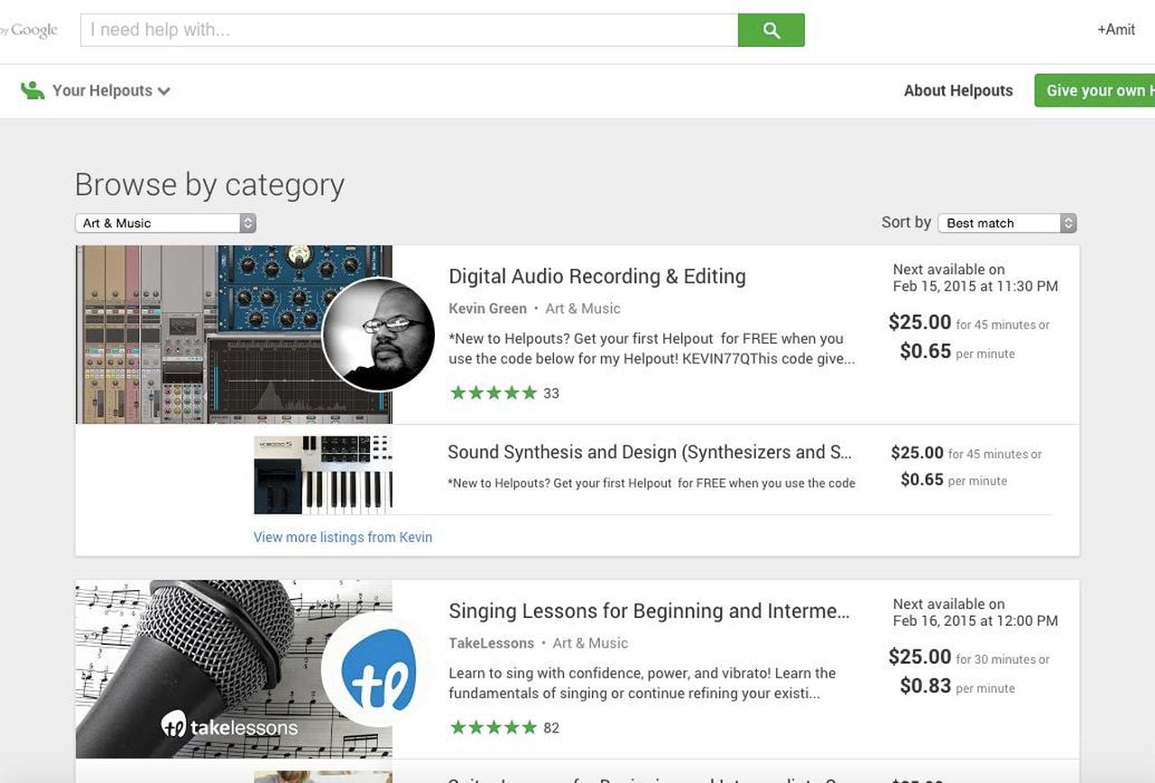Viewport: 1155px width, 783px height.
Task: Click the microphone sheet music thumbnail
Action: tap(199, 668)
